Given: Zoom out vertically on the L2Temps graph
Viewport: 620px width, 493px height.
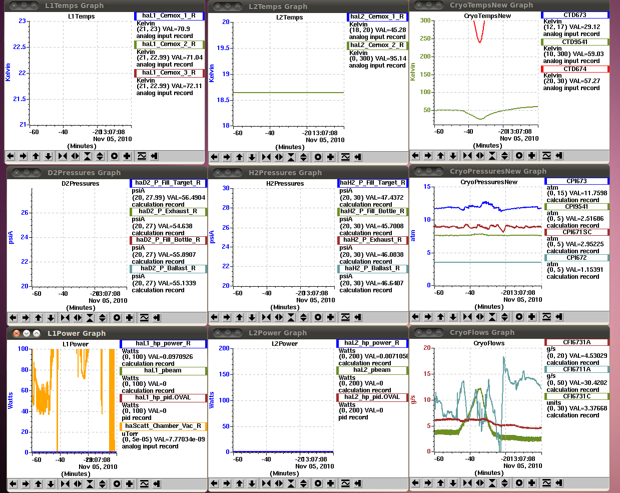Looking at the screenshot, I should [x=304, y=157].
